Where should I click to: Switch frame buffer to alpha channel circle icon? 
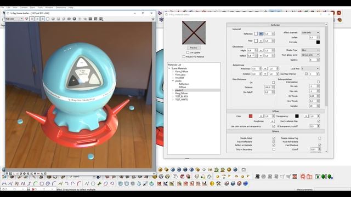click(48, 19)
